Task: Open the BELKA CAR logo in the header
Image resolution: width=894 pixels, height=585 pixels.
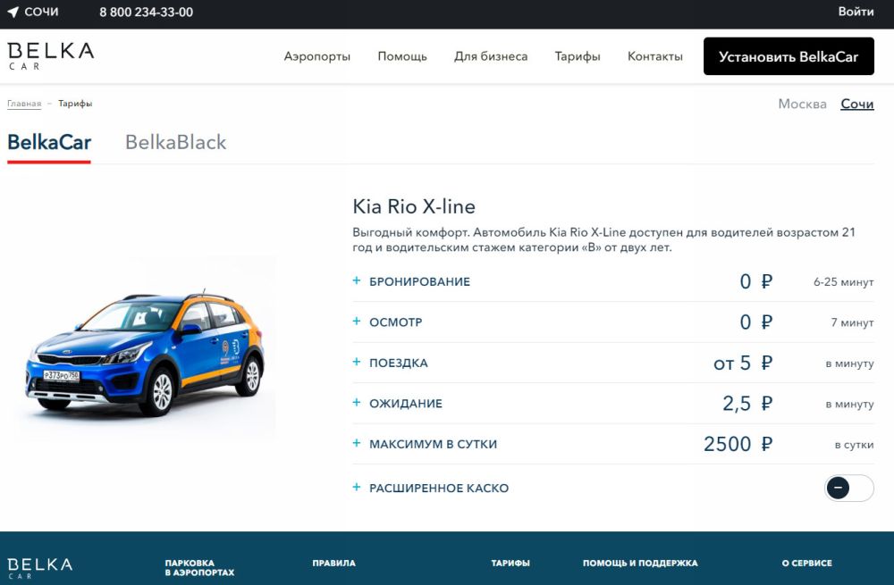Action: pos(50,56)
